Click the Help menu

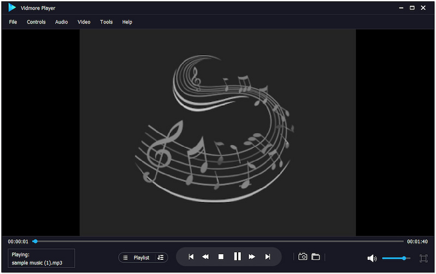pyautogui.click(x=127, y=22)
